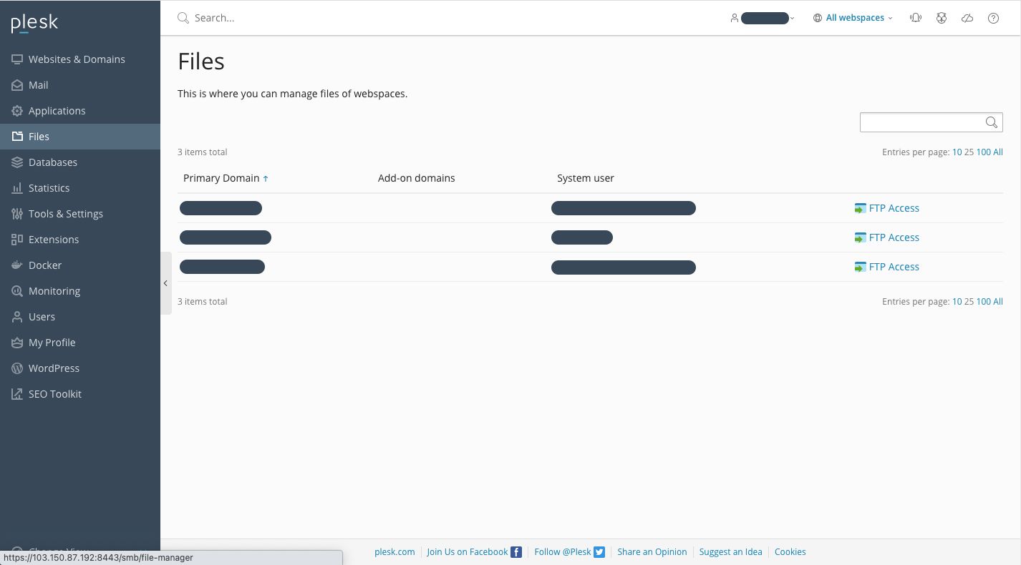Click the Plesk logo

34,23
